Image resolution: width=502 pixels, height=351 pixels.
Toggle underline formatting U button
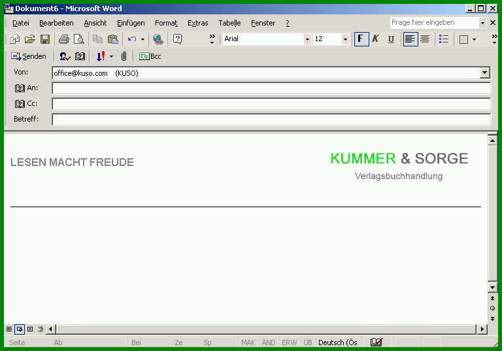[x=391, y=39]
